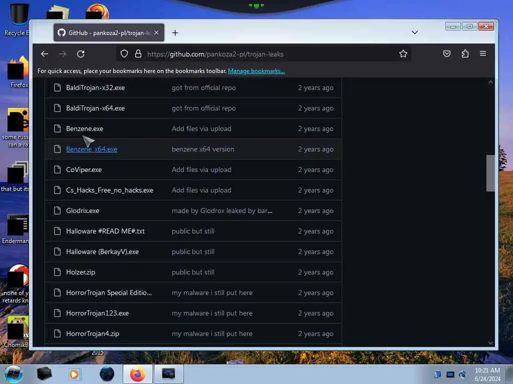Go back with the browser back arrow
The width and height of the screenshot is (513, 384).
click(x=45, y=54)
